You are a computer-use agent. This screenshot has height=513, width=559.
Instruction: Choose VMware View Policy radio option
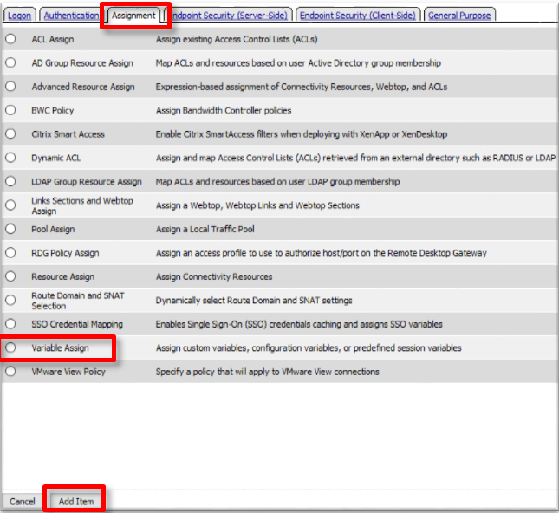coord(10,371)
